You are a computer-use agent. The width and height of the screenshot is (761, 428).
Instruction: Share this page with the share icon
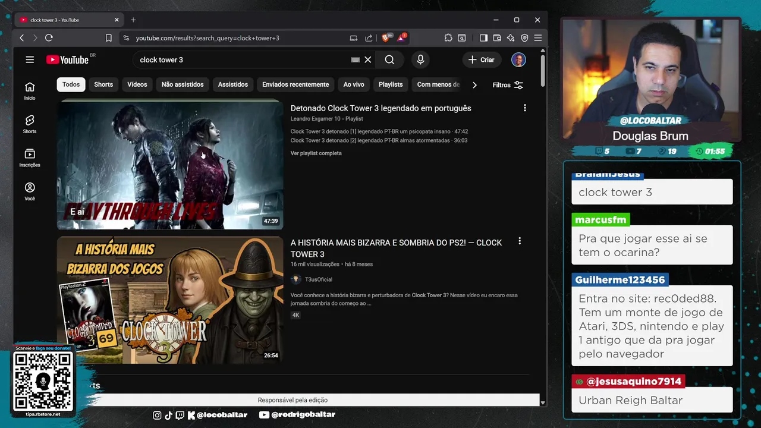tap(369, 38)
